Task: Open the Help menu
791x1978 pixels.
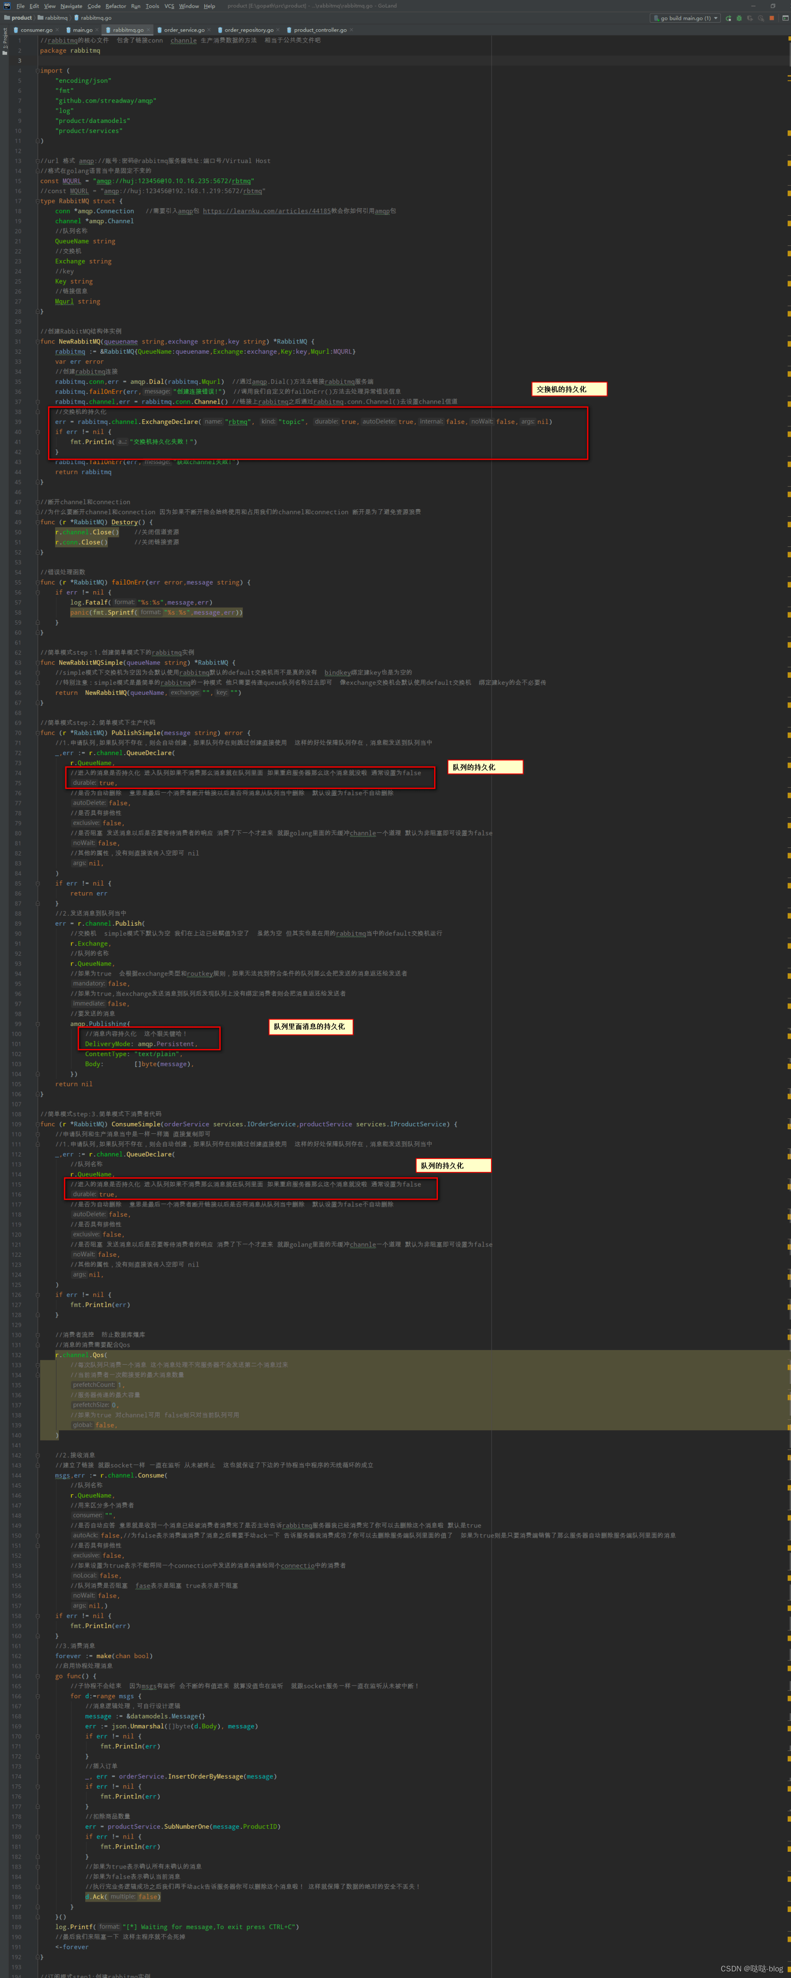Action: click(210, 6)
